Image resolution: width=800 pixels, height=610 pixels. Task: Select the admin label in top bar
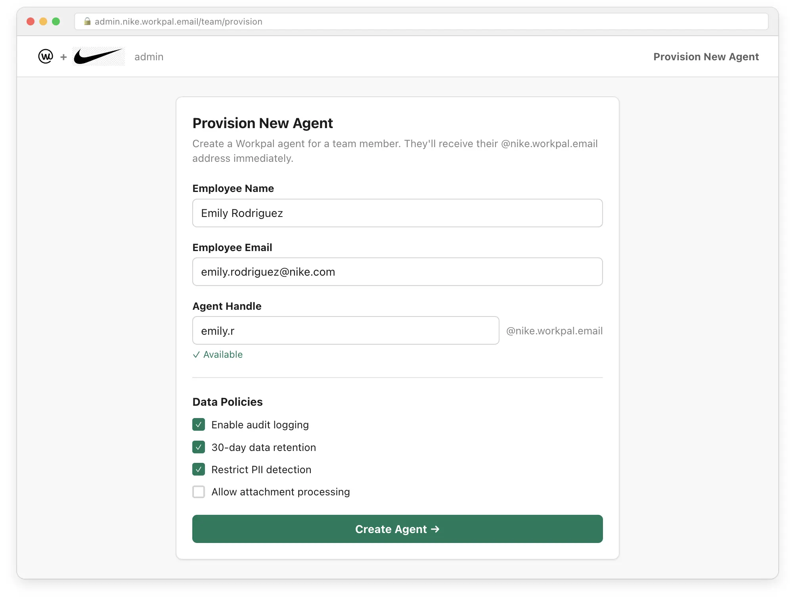[149, 57]
